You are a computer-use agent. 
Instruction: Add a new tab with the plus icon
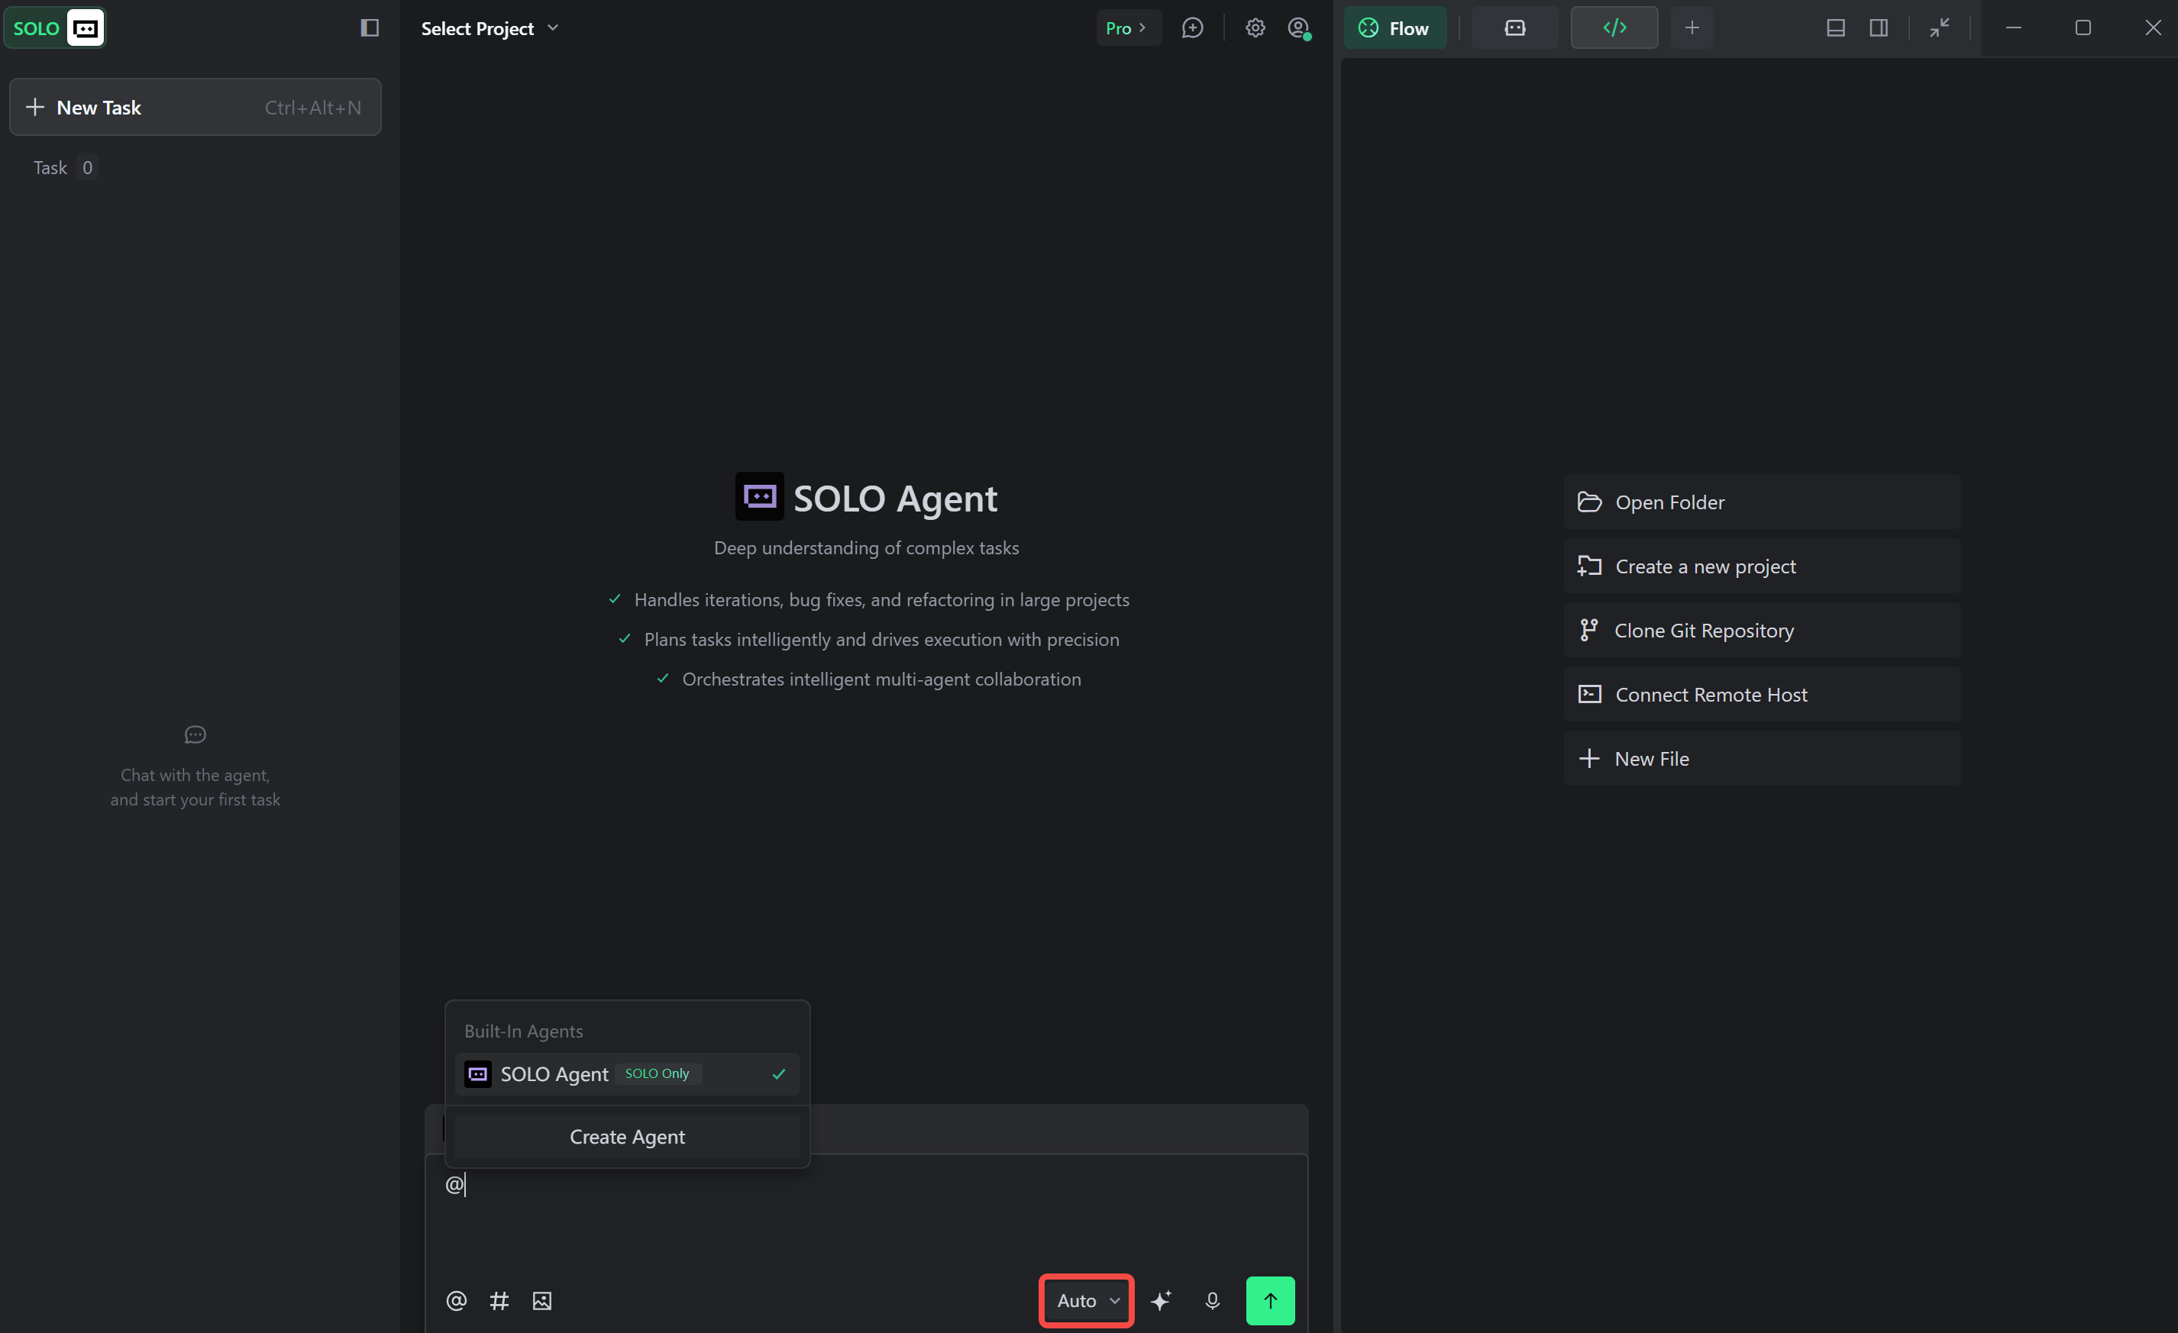tap(1692, 28)
